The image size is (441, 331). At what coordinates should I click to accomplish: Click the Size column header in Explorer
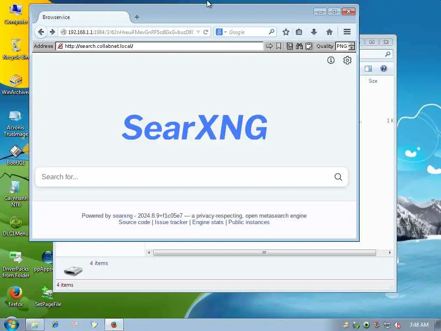click(x=373, y=81)
